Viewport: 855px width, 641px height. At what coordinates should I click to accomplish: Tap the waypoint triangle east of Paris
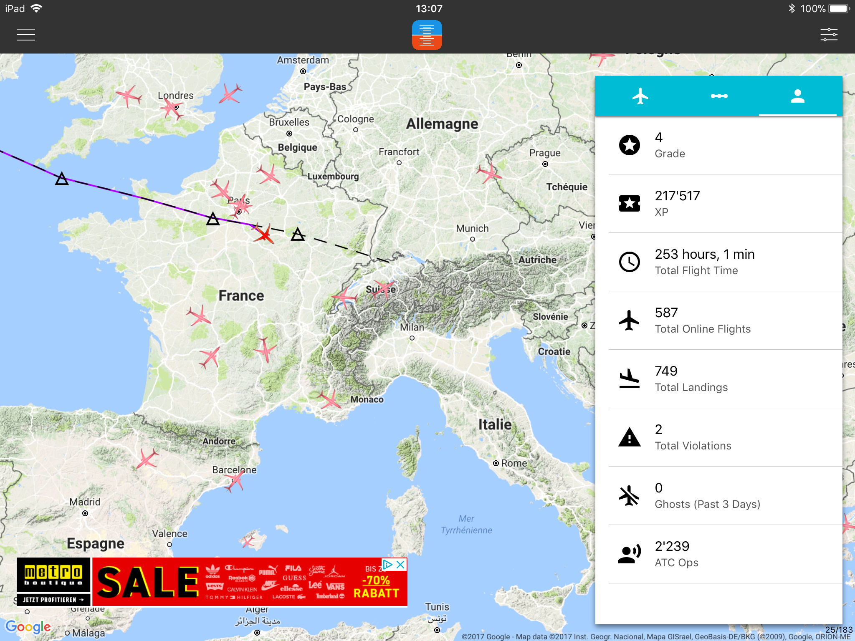tap(298, 235)
